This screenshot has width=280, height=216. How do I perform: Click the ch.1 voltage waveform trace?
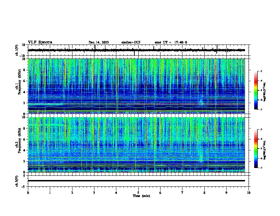pyautogui.click(x=136, y=50)
